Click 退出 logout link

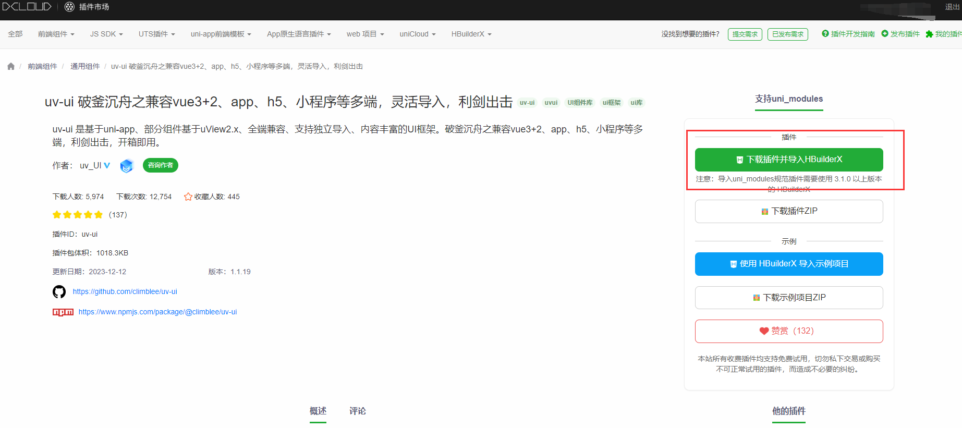pos(953,7)
